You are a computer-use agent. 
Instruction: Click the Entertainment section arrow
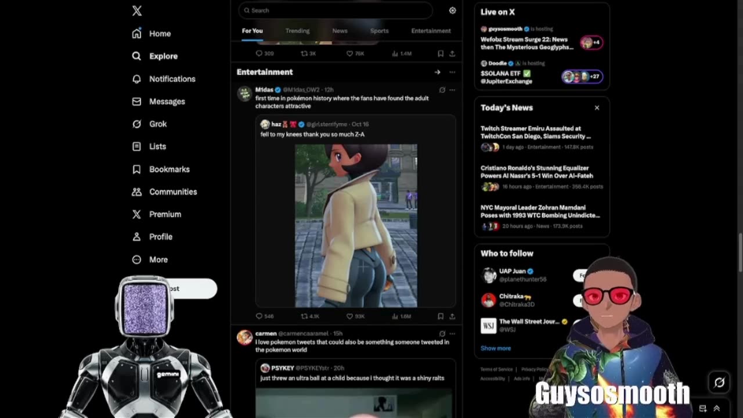tap(437, 72)
